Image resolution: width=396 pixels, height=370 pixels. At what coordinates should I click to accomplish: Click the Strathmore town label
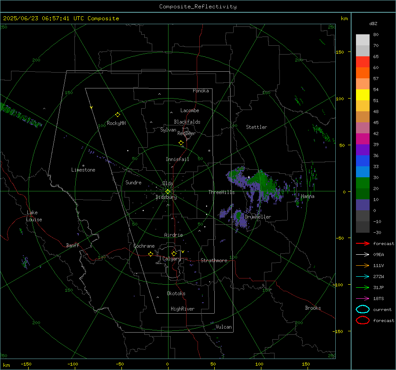tap(214, 260)
